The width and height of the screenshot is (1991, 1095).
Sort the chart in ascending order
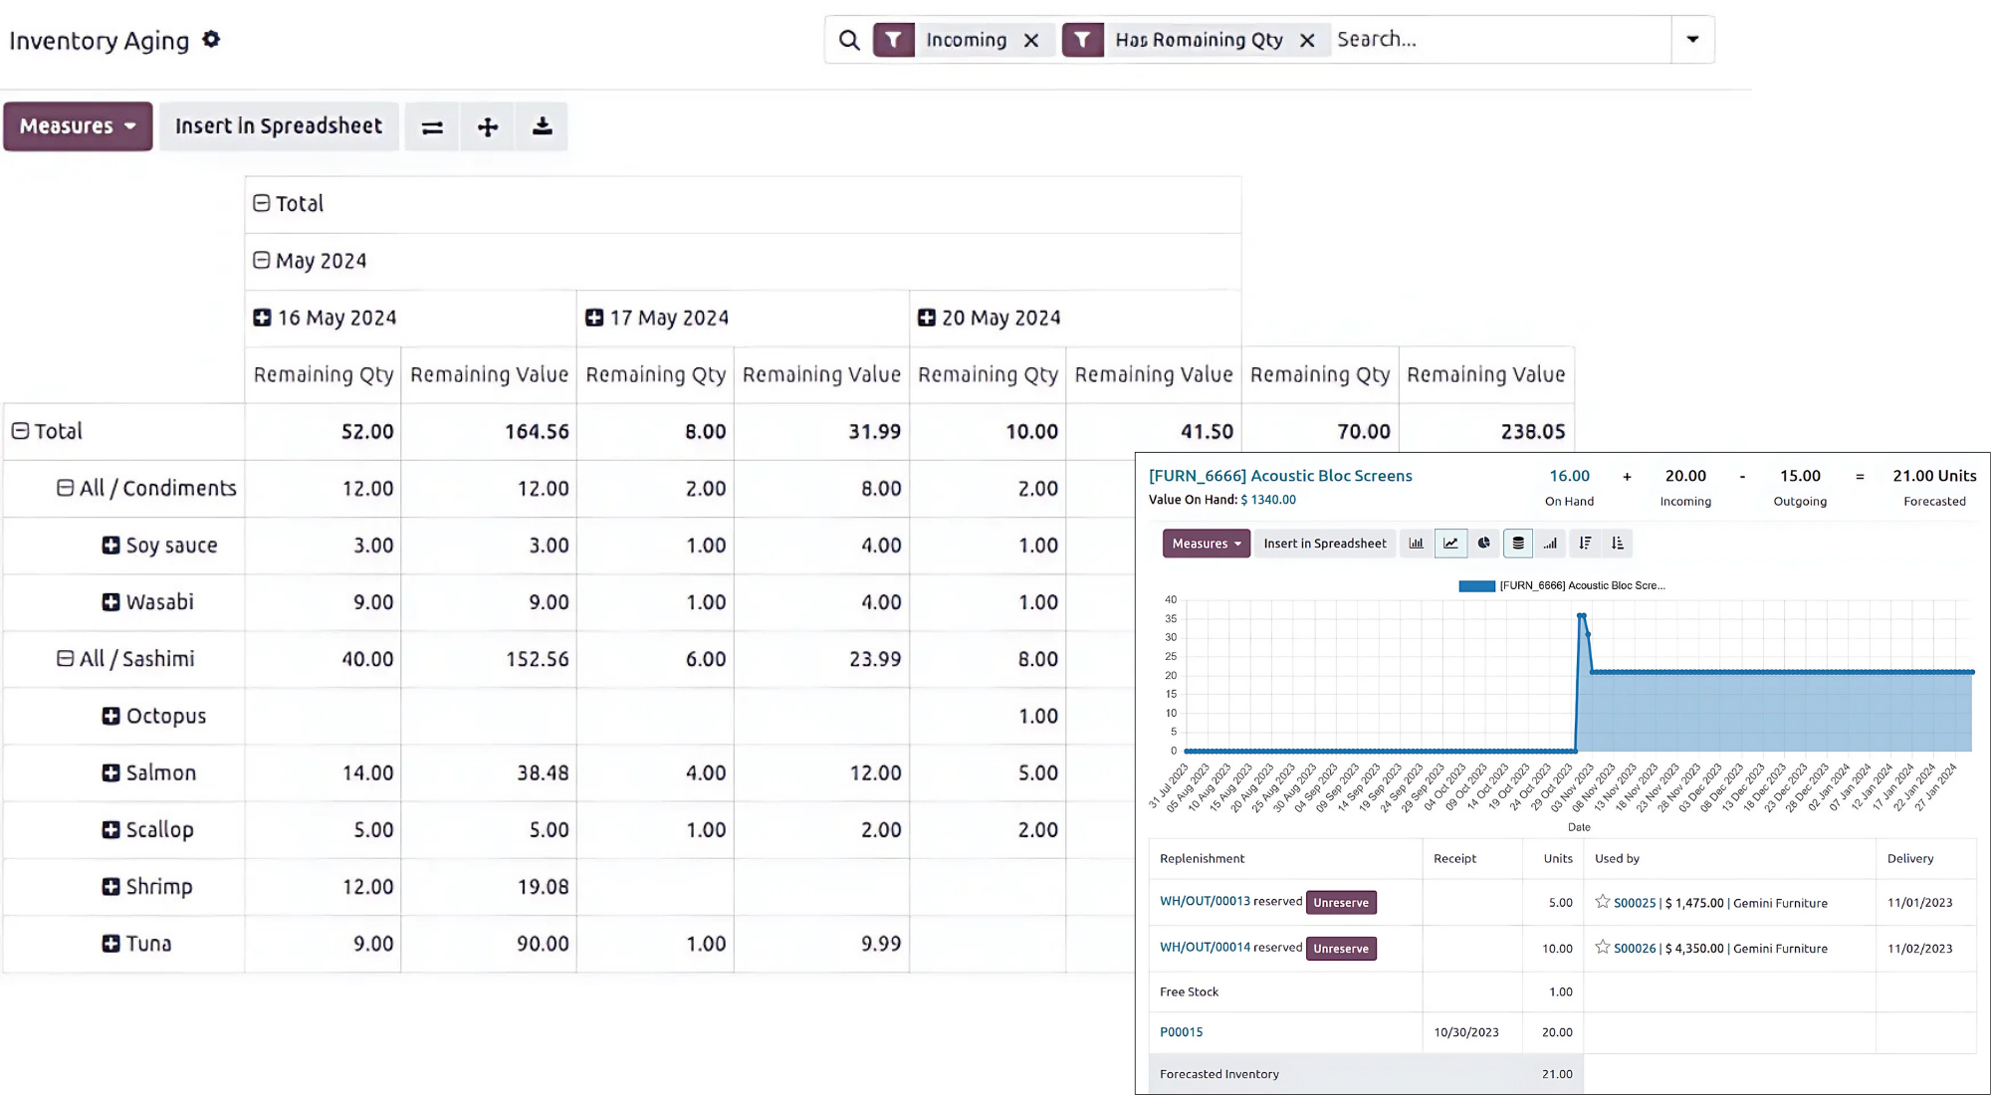point(1618,544)
